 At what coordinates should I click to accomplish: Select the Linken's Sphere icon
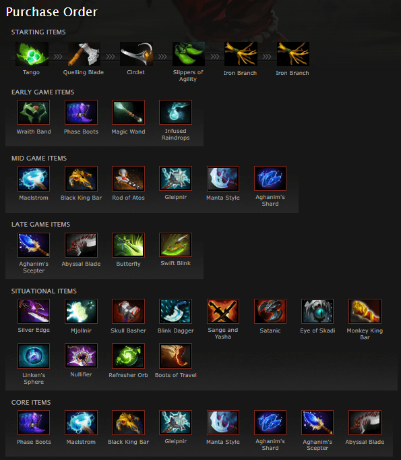pyautogui.click(x=34, y=356)
